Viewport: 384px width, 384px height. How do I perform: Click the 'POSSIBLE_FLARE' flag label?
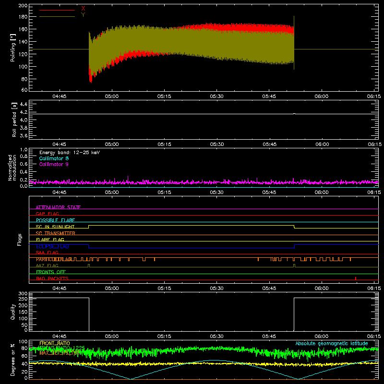[x=55, y=220]
